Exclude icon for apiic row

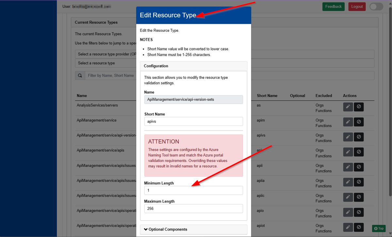359,197
